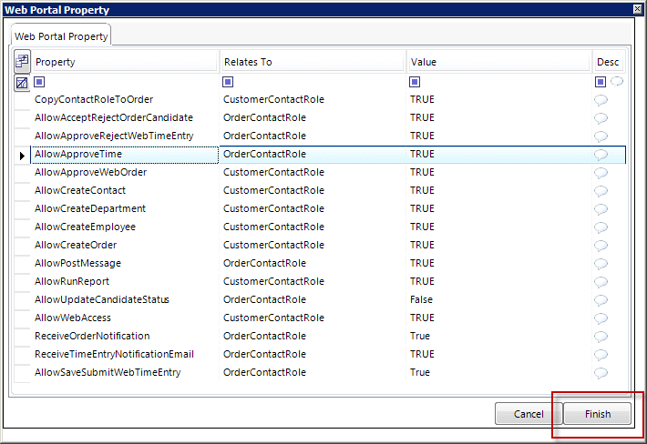Click the Cancel button
Viewport: 647px width, 444px height.
point(529,414)
